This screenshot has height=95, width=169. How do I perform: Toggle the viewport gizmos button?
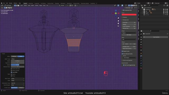pyautogui.click(x=118, y=6)
